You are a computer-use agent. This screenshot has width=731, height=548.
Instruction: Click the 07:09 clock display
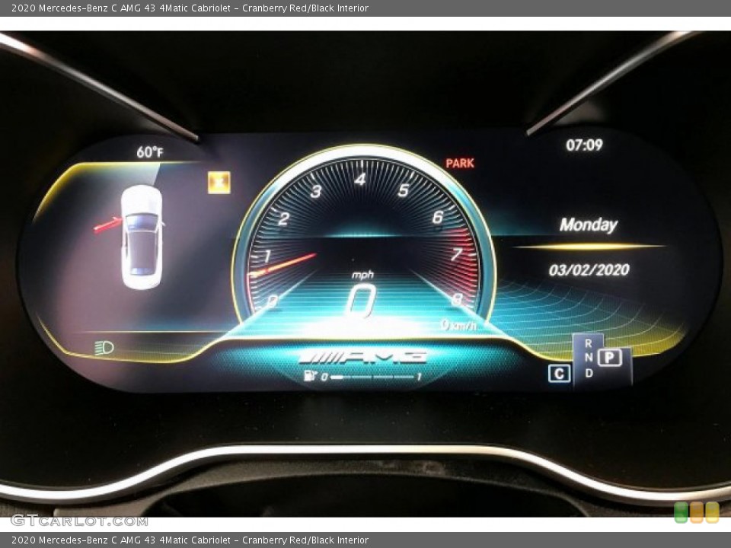tap(584, 145)
